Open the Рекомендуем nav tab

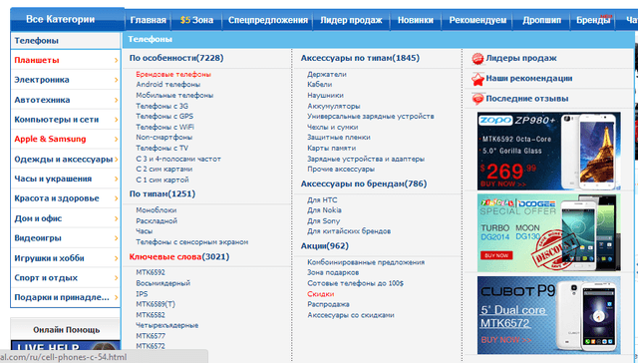(x=478, y=20)
